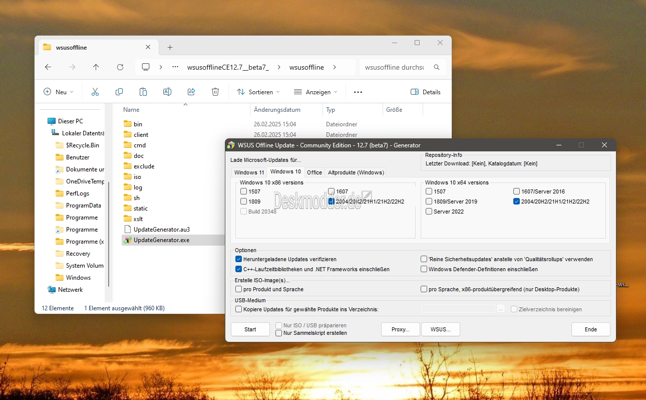Open the Neu dropdown menu
Viewport: 646px width, 400px height.
tap(59, 92)
